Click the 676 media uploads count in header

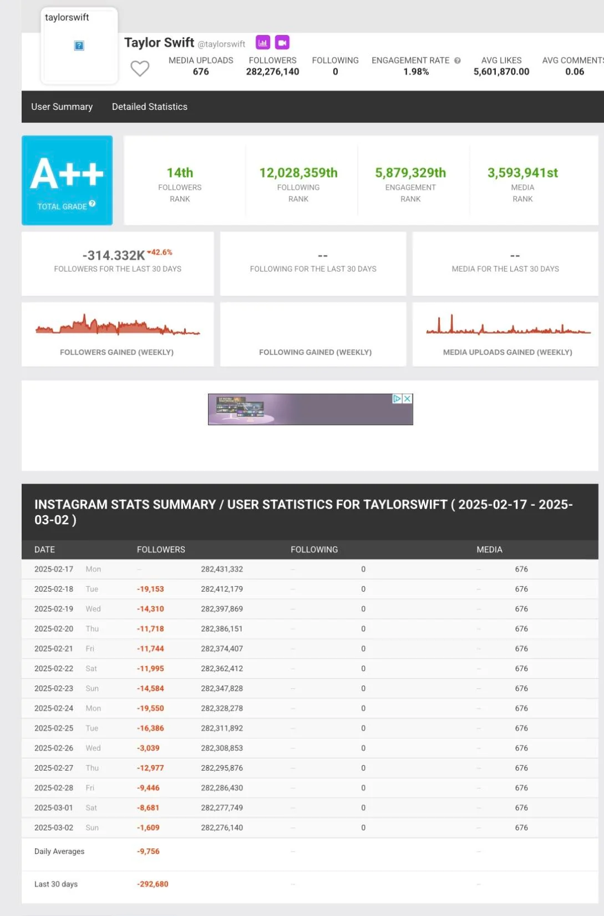tap(201, 72)
